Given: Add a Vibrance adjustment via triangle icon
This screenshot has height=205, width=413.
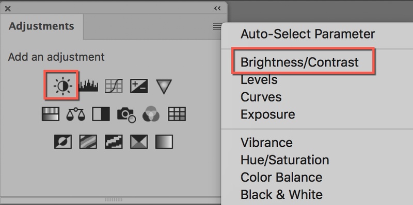Looking at the screenshot, I should 164,87.
